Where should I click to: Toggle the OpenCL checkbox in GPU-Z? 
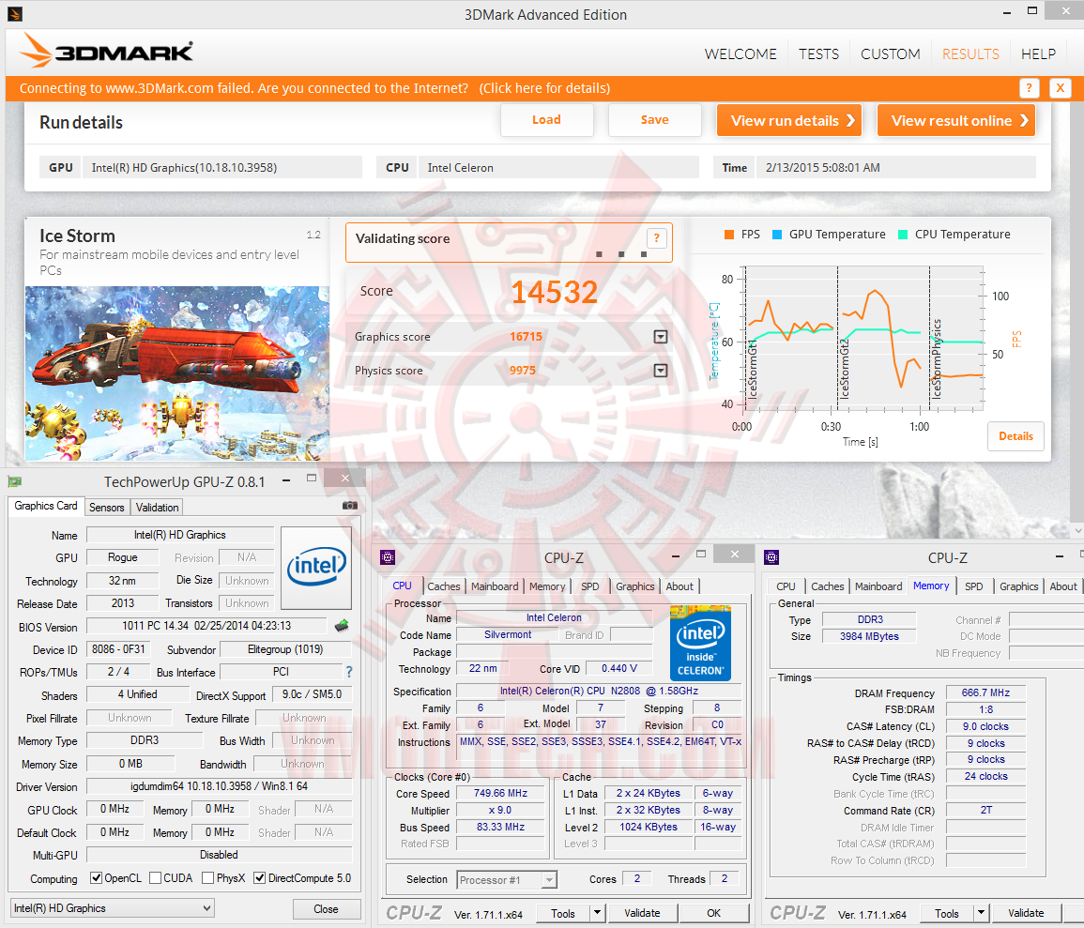[96, 878]
